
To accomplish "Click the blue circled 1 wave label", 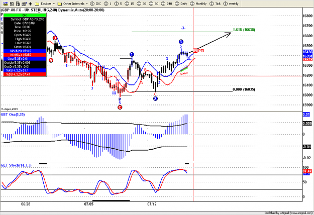I will coord(132,54).
